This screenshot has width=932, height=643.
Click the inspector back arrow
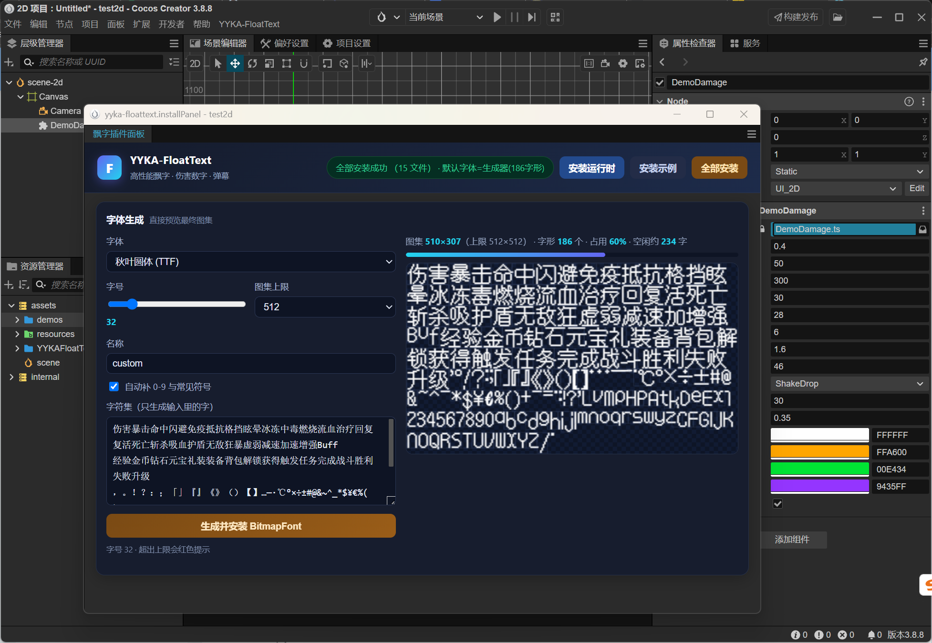coord(662,62)
